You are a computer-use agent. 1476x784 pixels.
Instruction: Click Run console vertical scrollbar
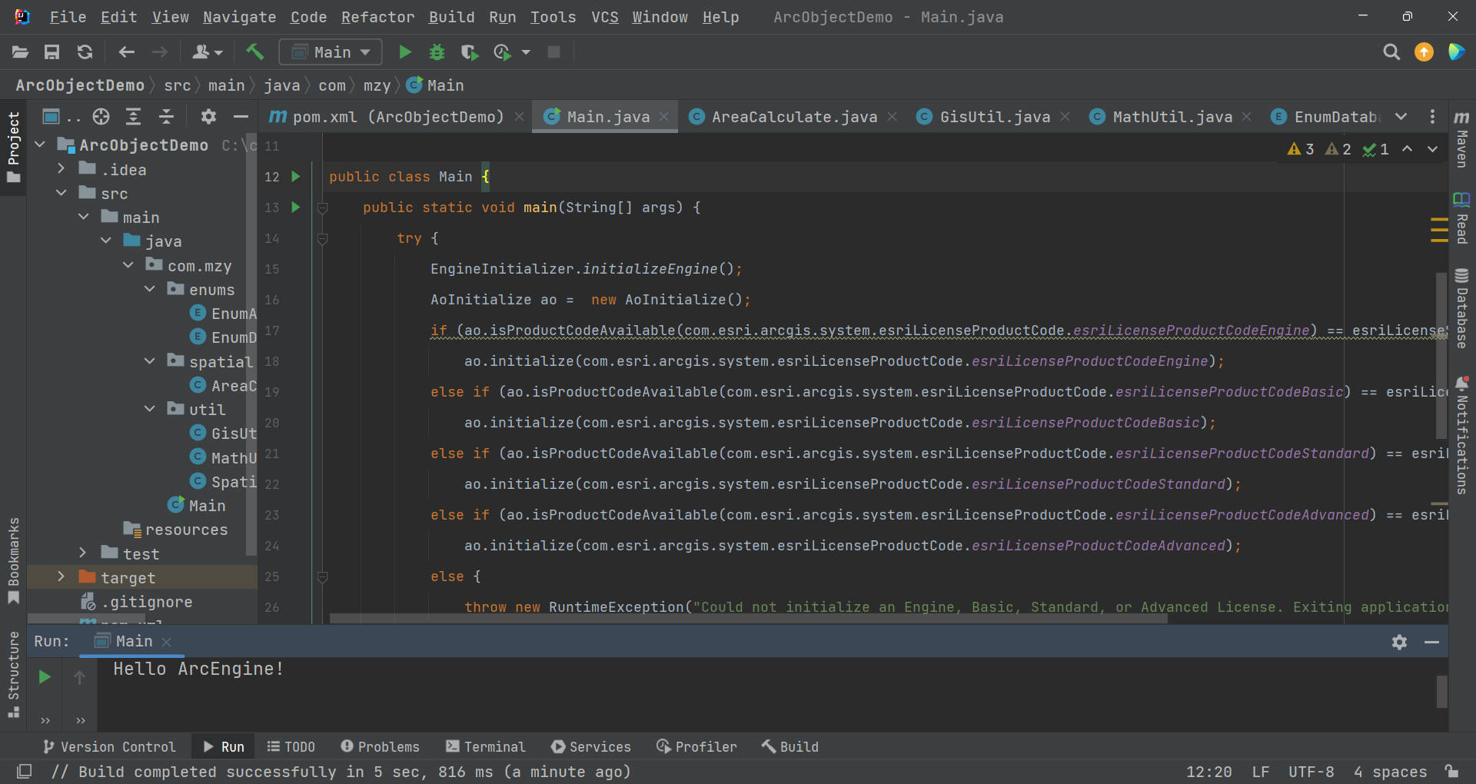[x=1441, y=692]
